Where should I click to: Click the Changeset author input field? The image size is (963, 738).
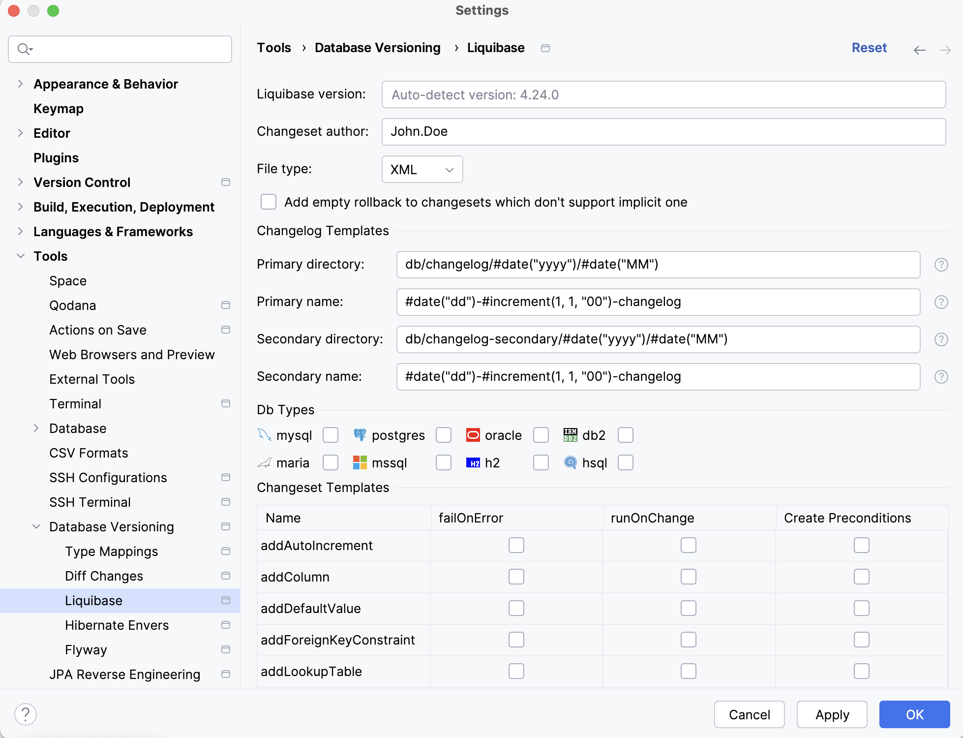[x=663, y=131]
